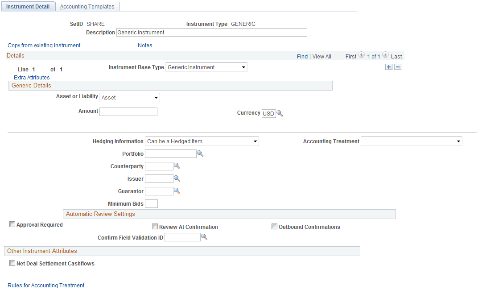Go to next row arrow icon
This screenshot has width=478, height=290.
(x=385, y=55)
